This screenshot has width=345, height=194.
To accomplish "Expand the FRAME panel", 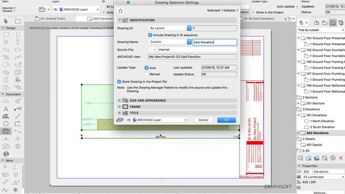I will click(x=119, y=107).
